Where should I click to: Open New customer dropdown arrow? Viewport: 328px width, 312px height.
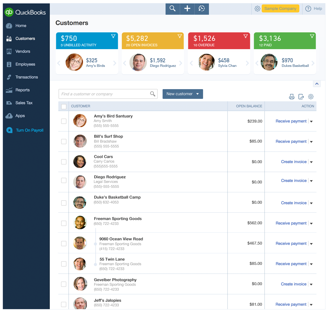click(x=197, y=94)
